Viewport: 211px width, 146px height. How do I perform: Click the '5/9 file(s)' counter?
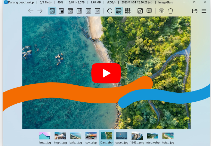(46, 2)
